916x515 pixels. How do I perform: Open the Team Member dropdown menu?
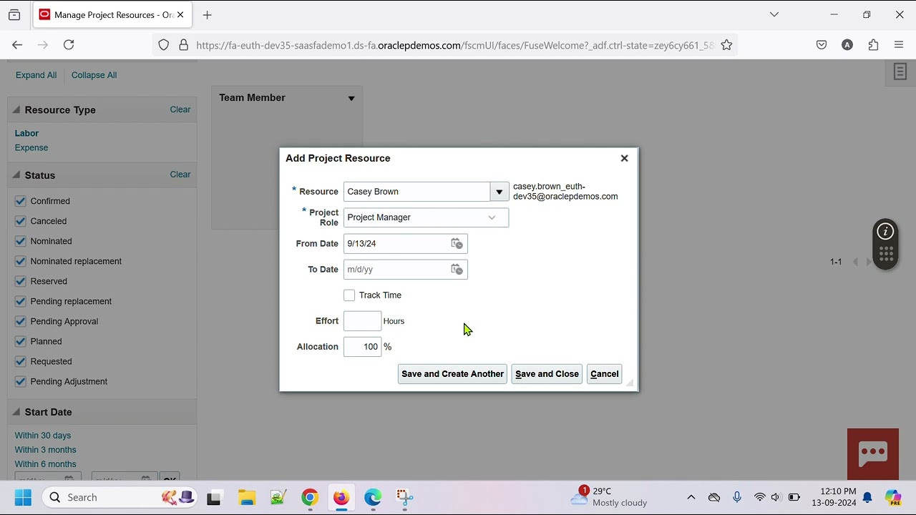pyautogui.click(x=351, y=98)
